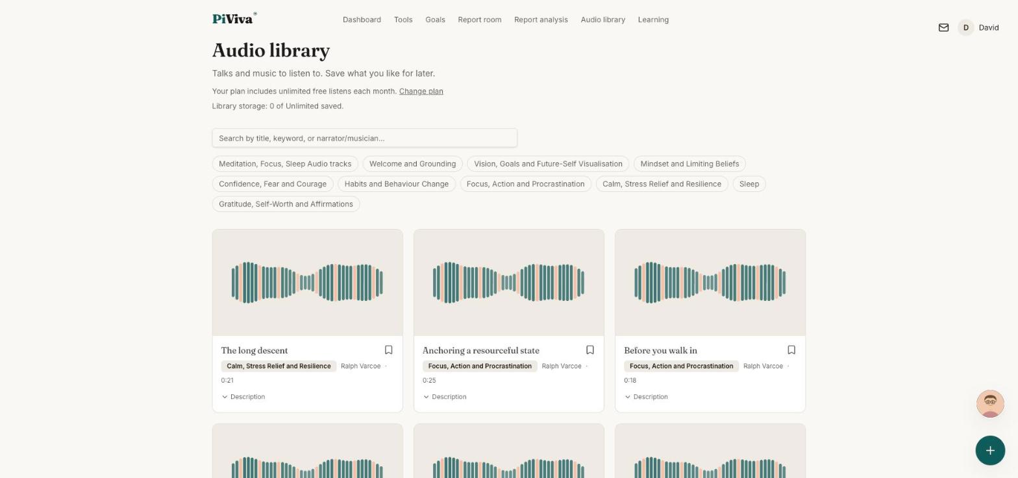Filter by Meditation, Focus, Sleep Audio tracks
Screen dimensions: 1018x478
(285, 164)
